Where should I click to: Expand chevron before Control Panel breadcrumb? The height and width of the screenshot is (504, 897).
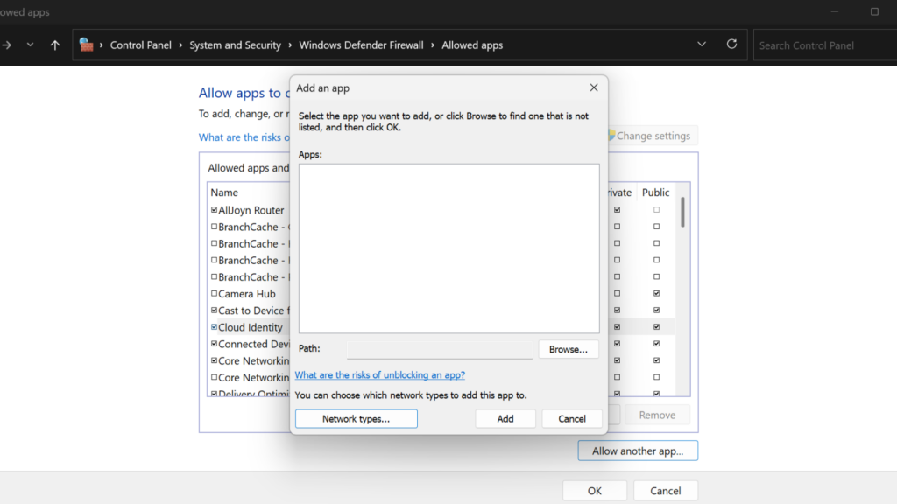(102, 45)
